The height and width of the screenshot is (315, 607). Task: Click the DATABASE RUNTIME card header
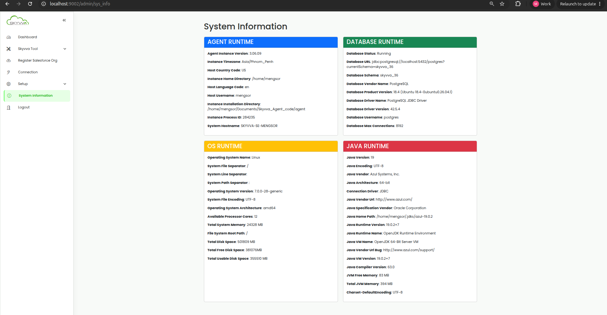click(410, 42)
